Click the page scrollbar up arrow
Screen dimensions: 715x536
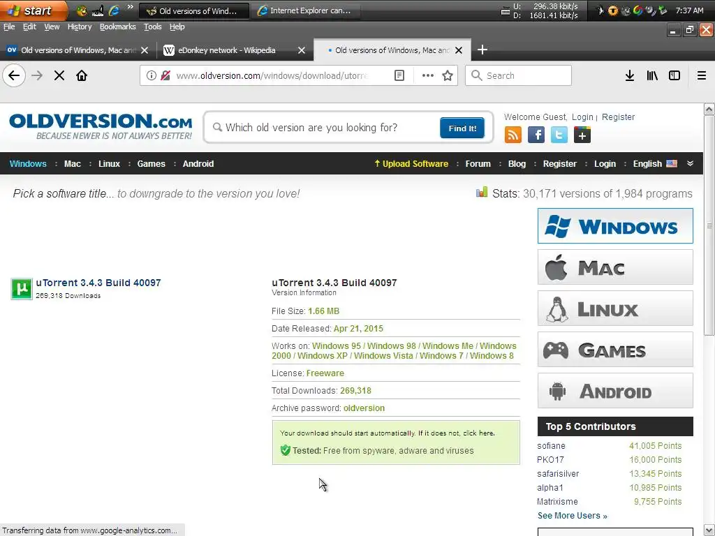pyautogui.click(x=709, y=109)
